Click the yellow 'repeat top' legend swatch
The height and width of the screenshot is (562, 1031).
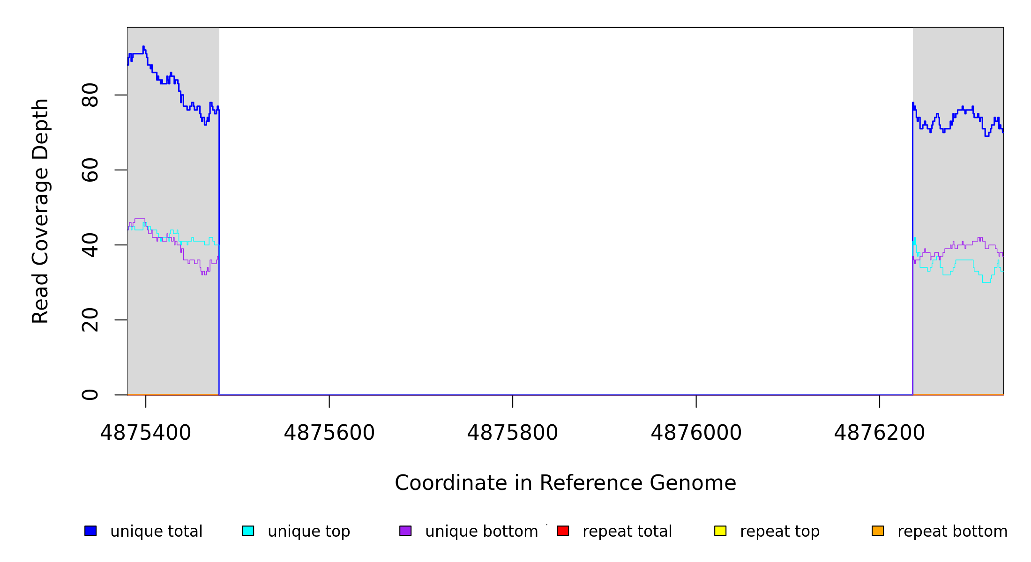pyautogui.click(x=720, y=531)
